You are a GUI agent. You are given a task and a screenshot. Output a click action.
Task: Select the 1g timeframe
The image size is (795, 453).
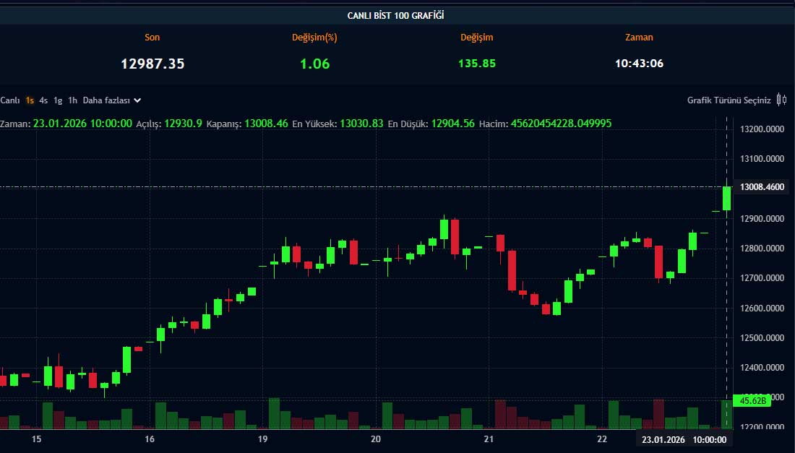pos(57,100)
